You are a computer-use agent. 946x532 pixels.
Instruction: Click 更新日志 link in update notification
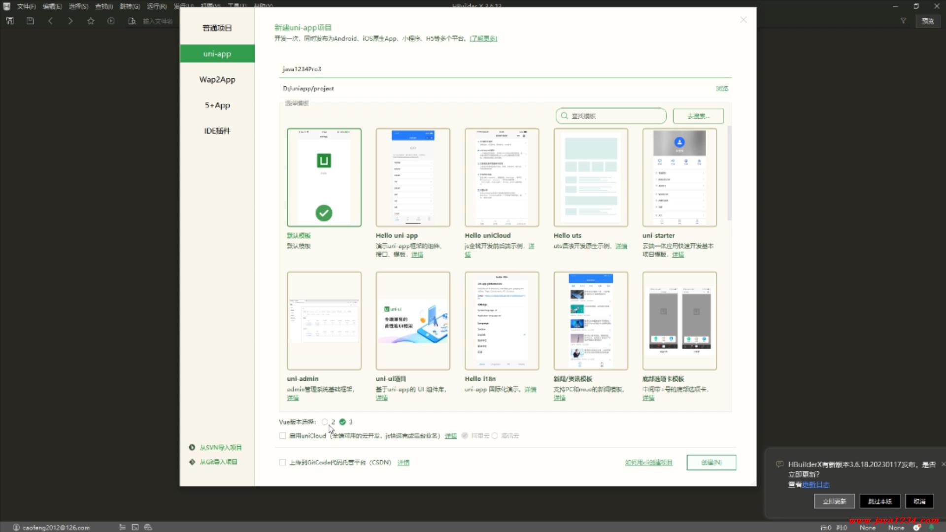(x=816, y=485)
